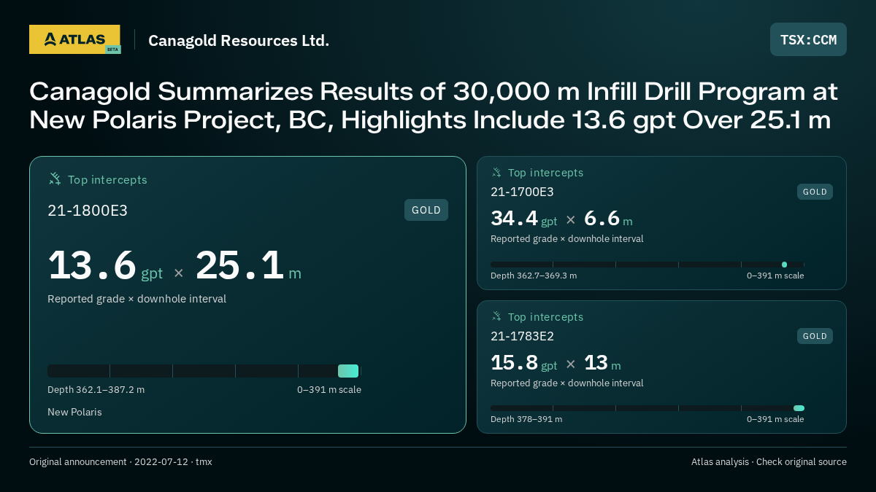Click '0–391 m scale' label in 21-1783E2 card
The width and height of the screenshot is (876, 492).
(775, 419)
